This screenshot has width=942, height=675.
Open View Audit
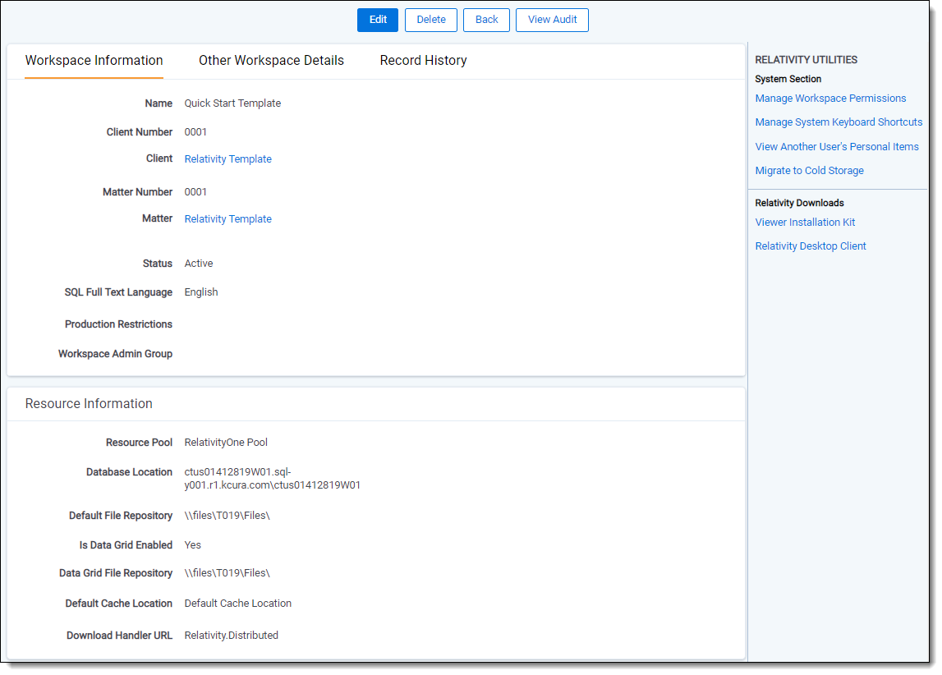point(552,20)
